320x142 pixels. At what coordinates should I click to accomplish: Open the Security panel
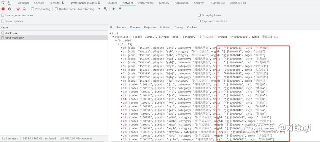[199, 3]
